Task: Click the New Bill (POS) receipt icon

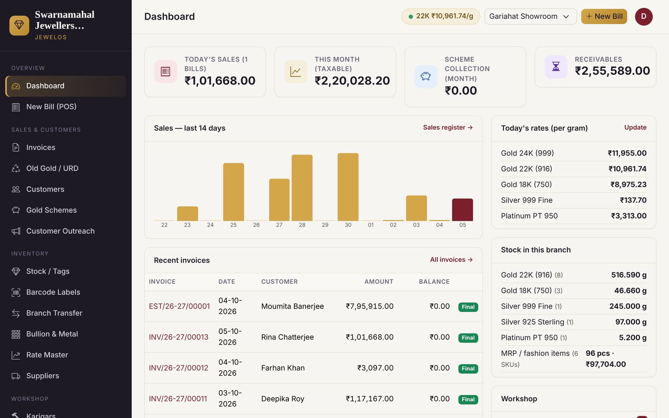Action: [x=16, y=107]
